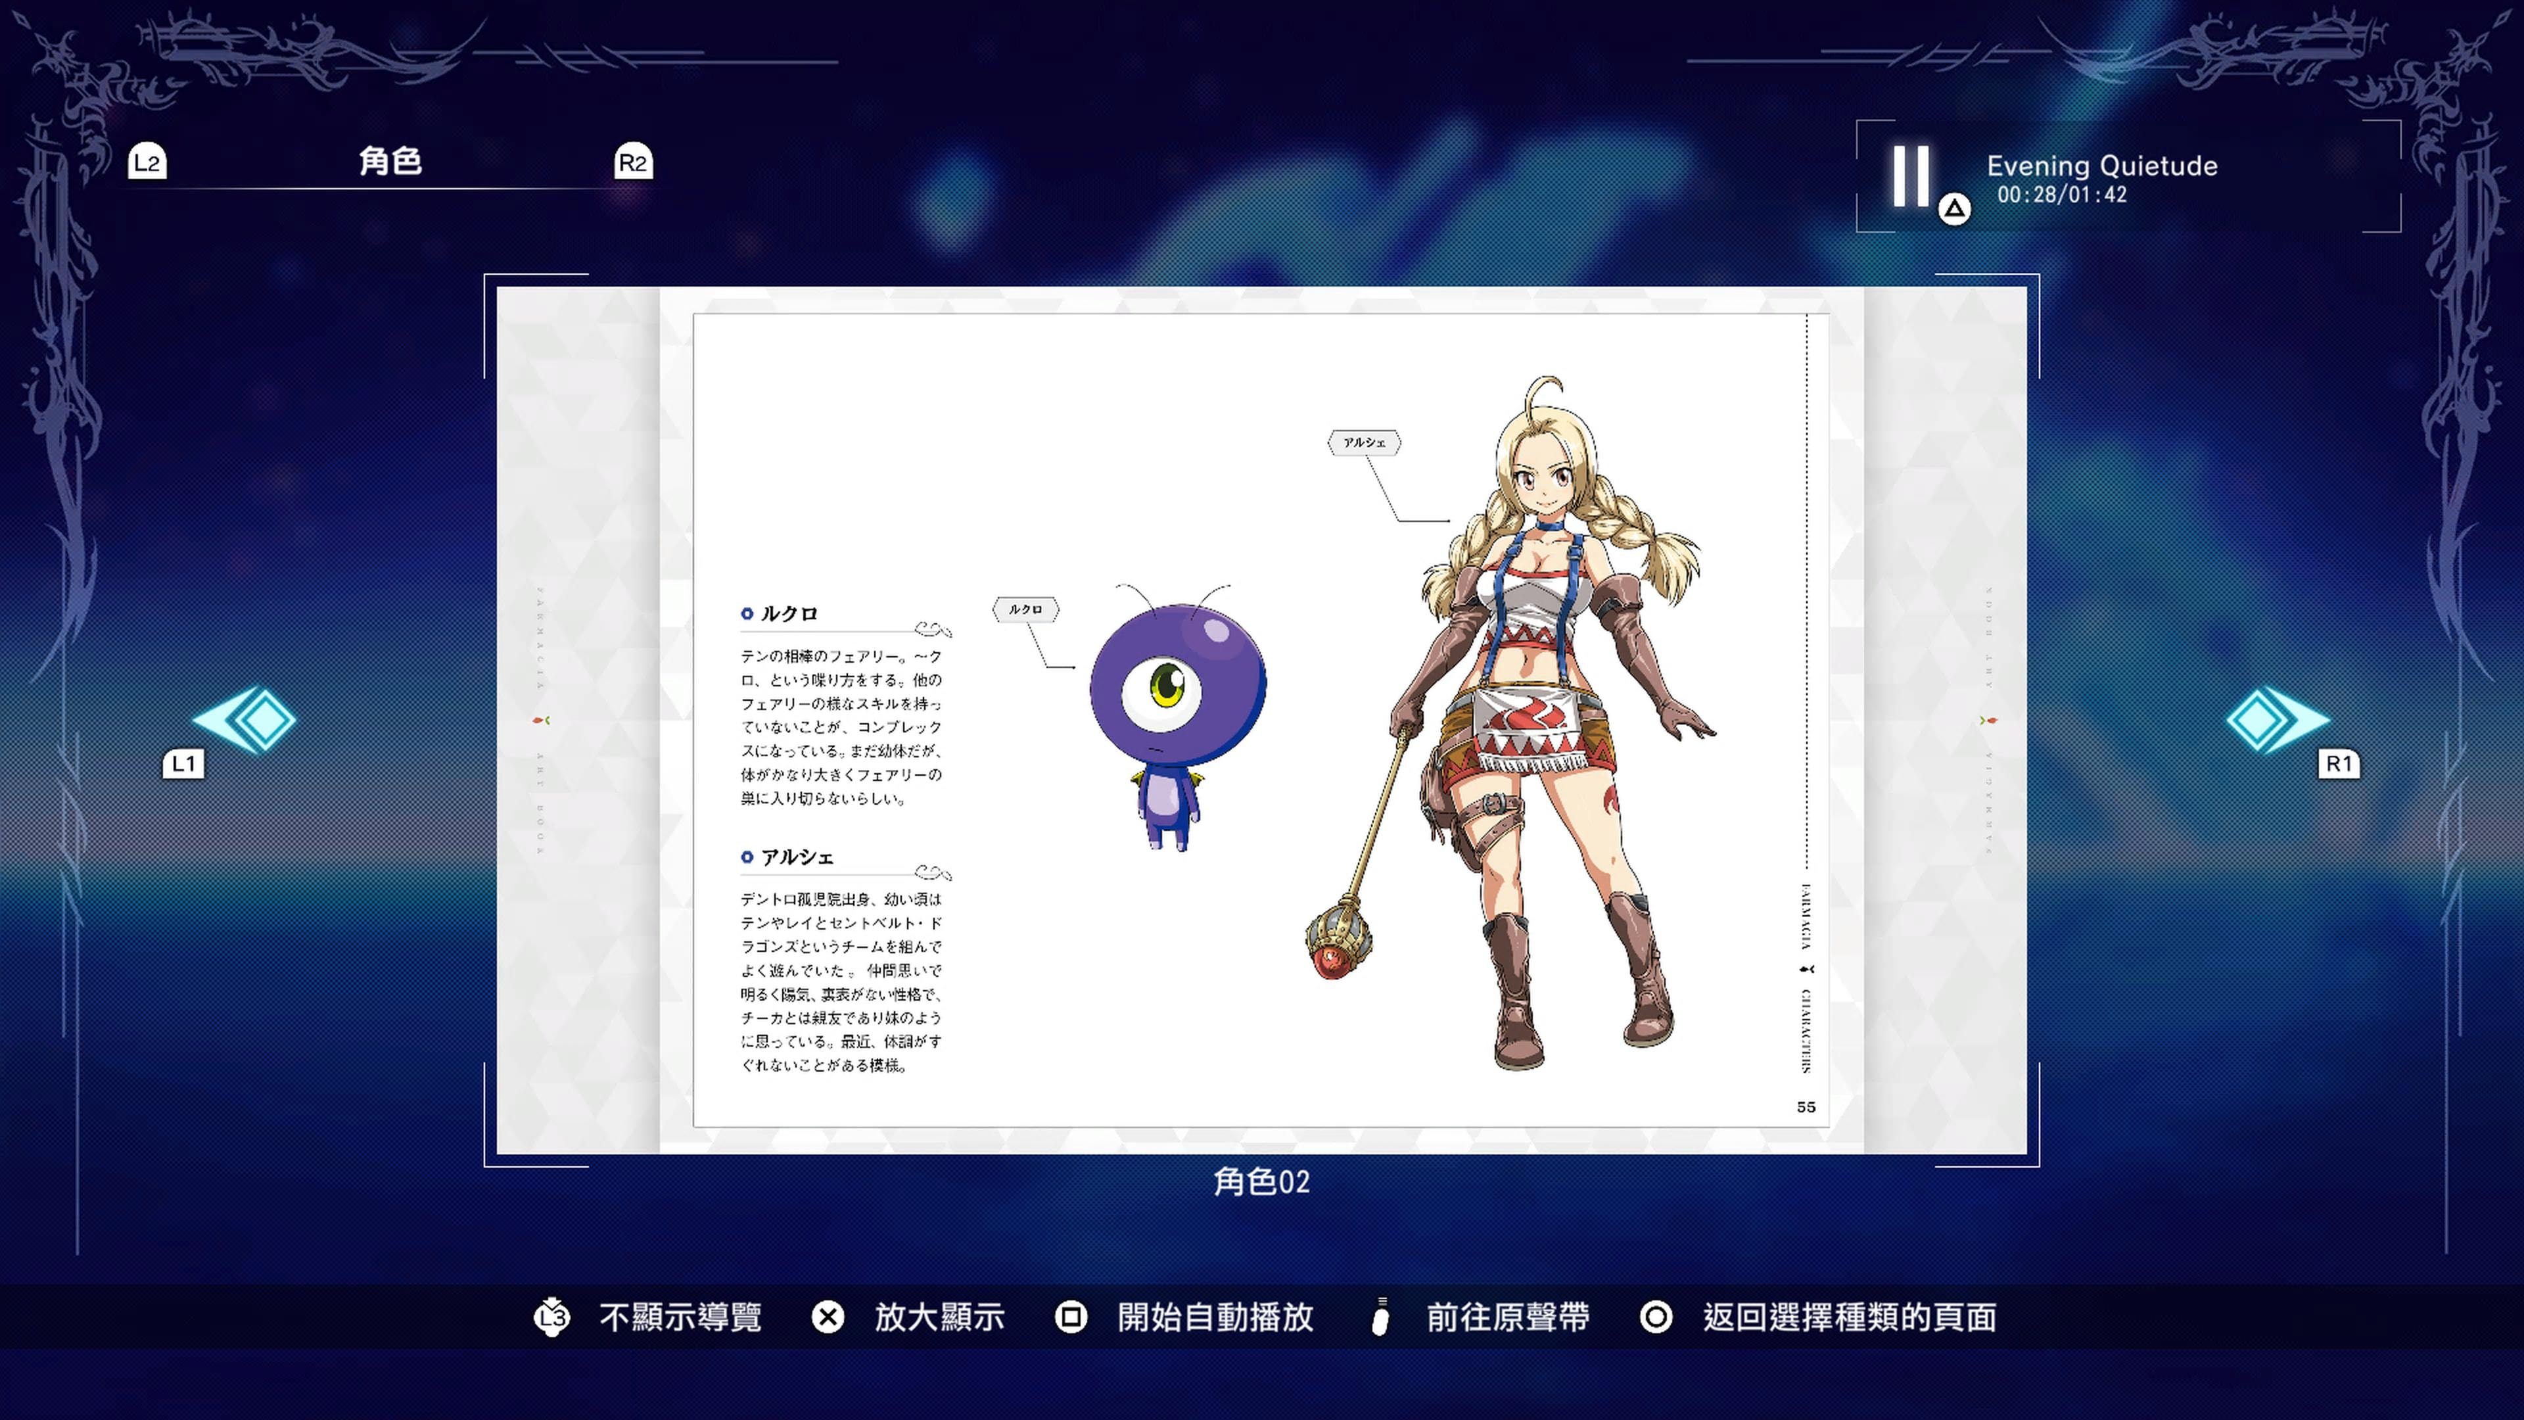
Task: Click the ルクロ name label on the artwork
Action: pyautogui.click(x=1025, y=609)
